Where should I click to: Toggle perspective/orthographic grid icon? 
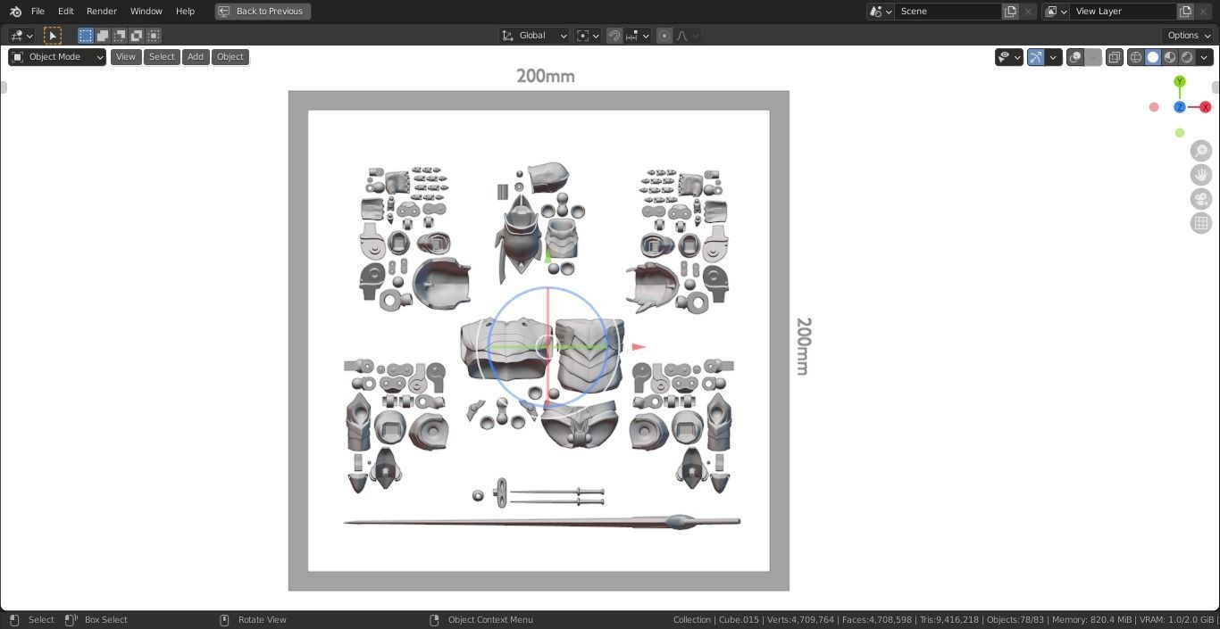1201,223
